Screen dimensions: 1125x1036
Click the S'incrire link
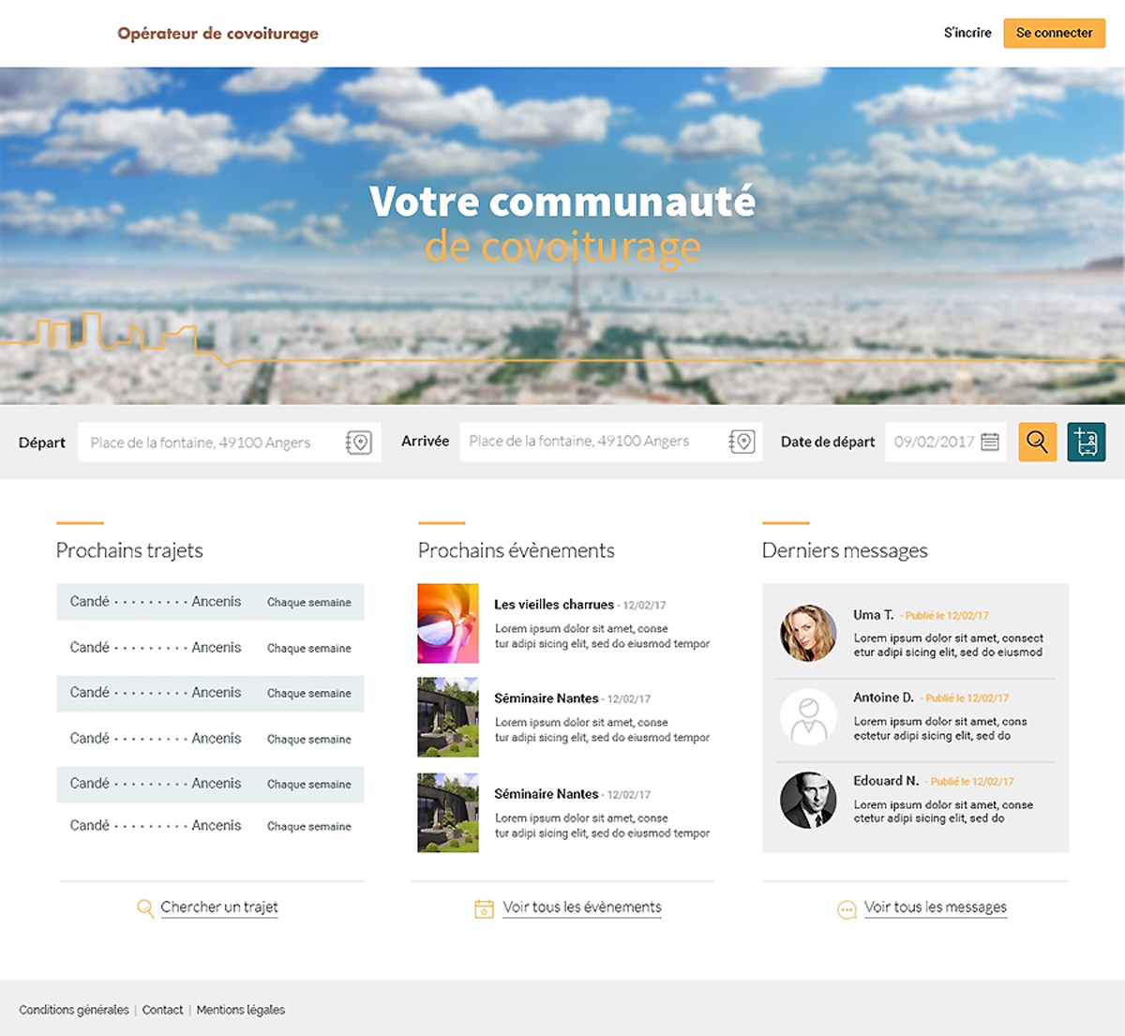tap(967, 33)
